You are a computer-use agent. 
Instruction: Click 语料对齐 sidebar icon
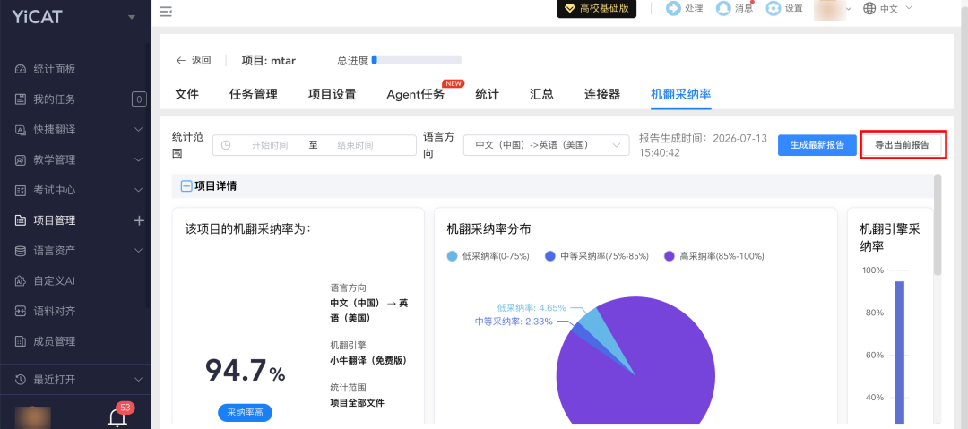(21, 311)
